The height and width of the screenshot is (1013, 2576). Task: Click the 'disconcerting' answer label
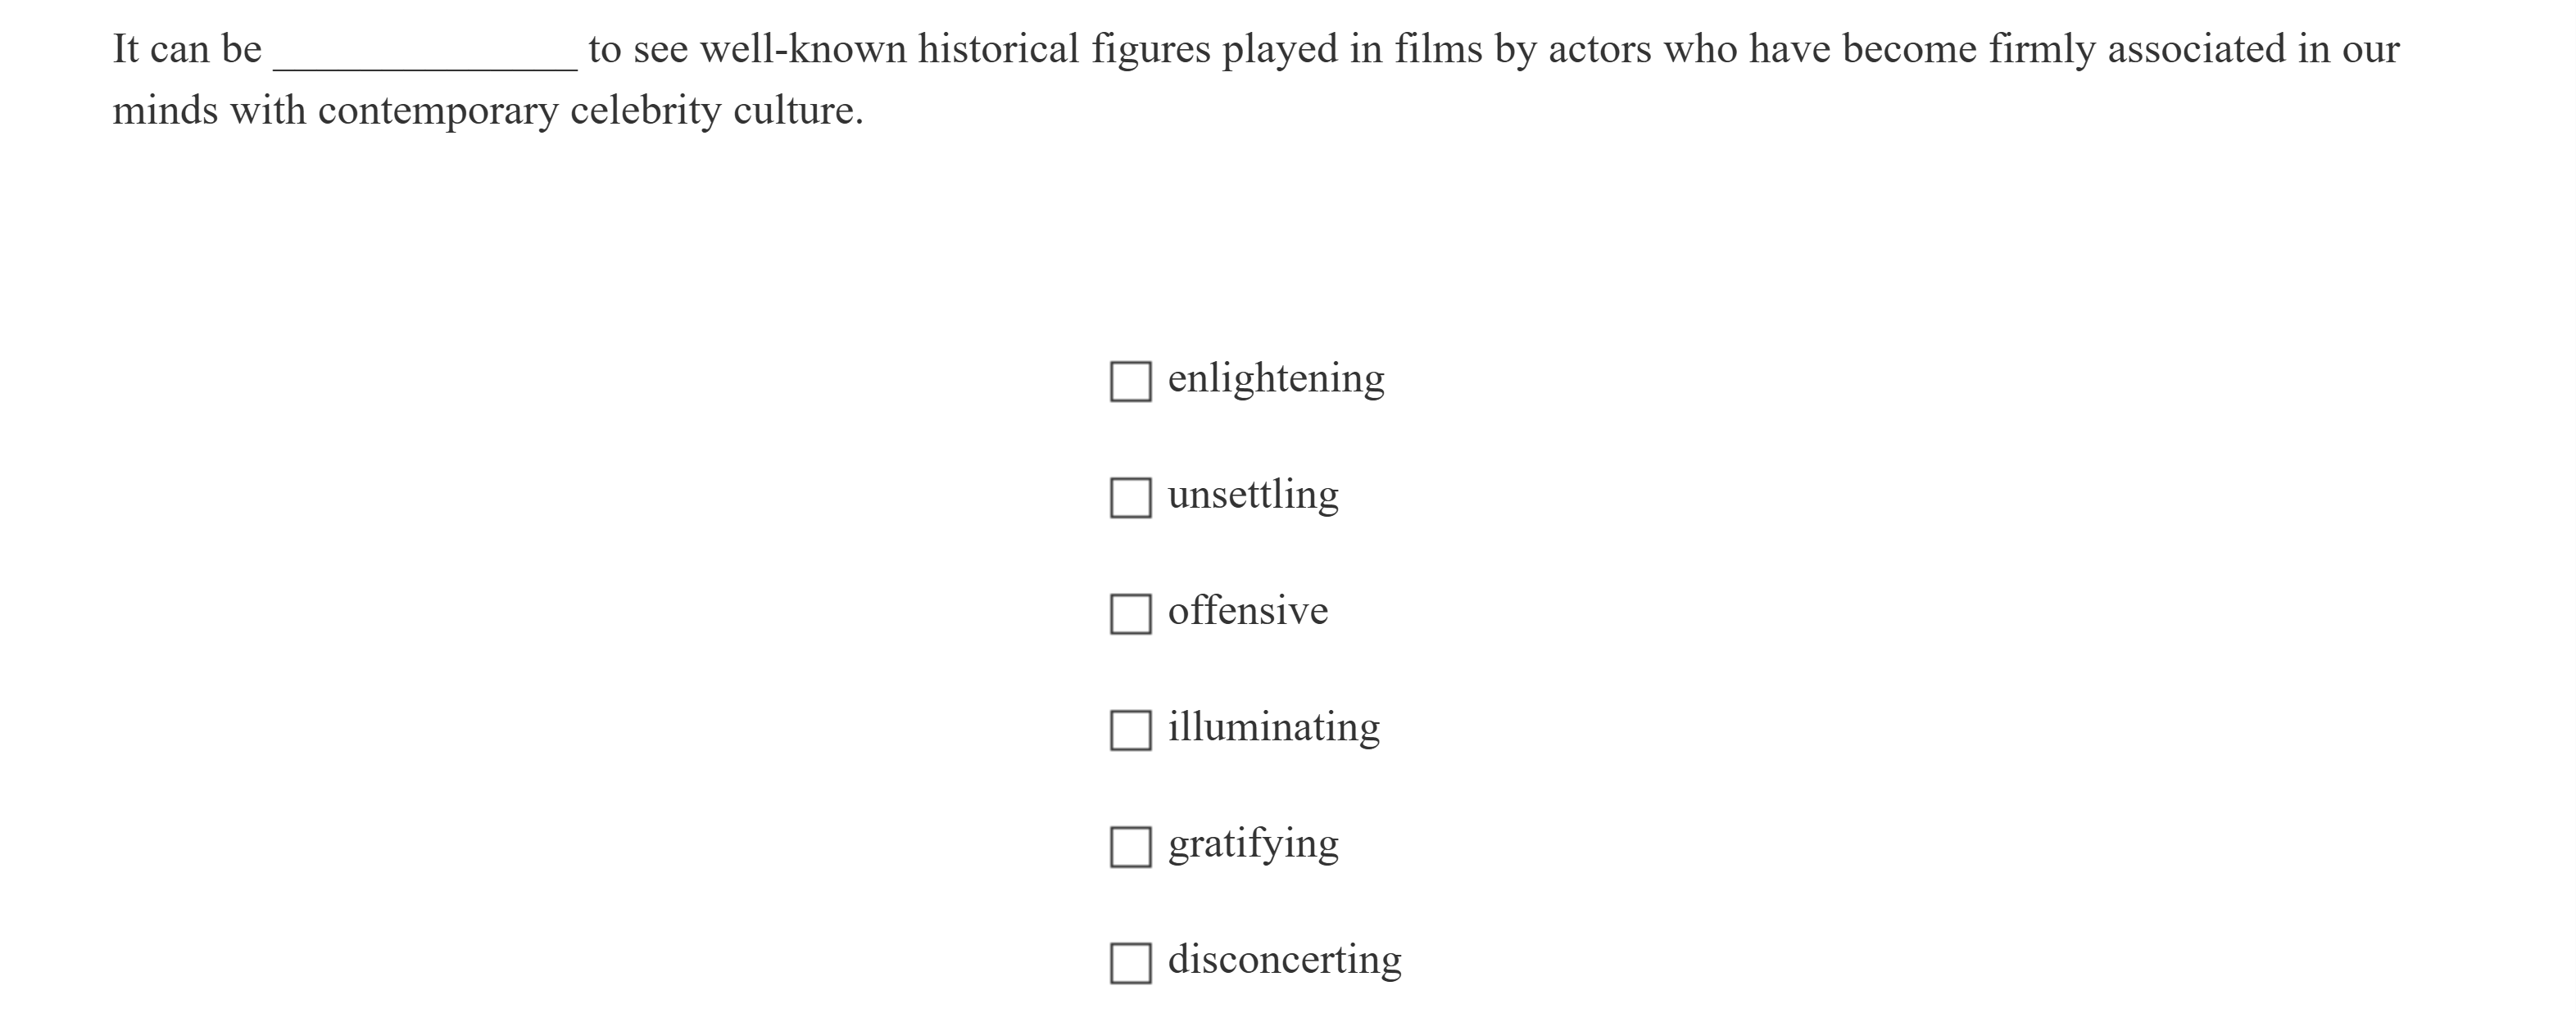coord(1285,960)
